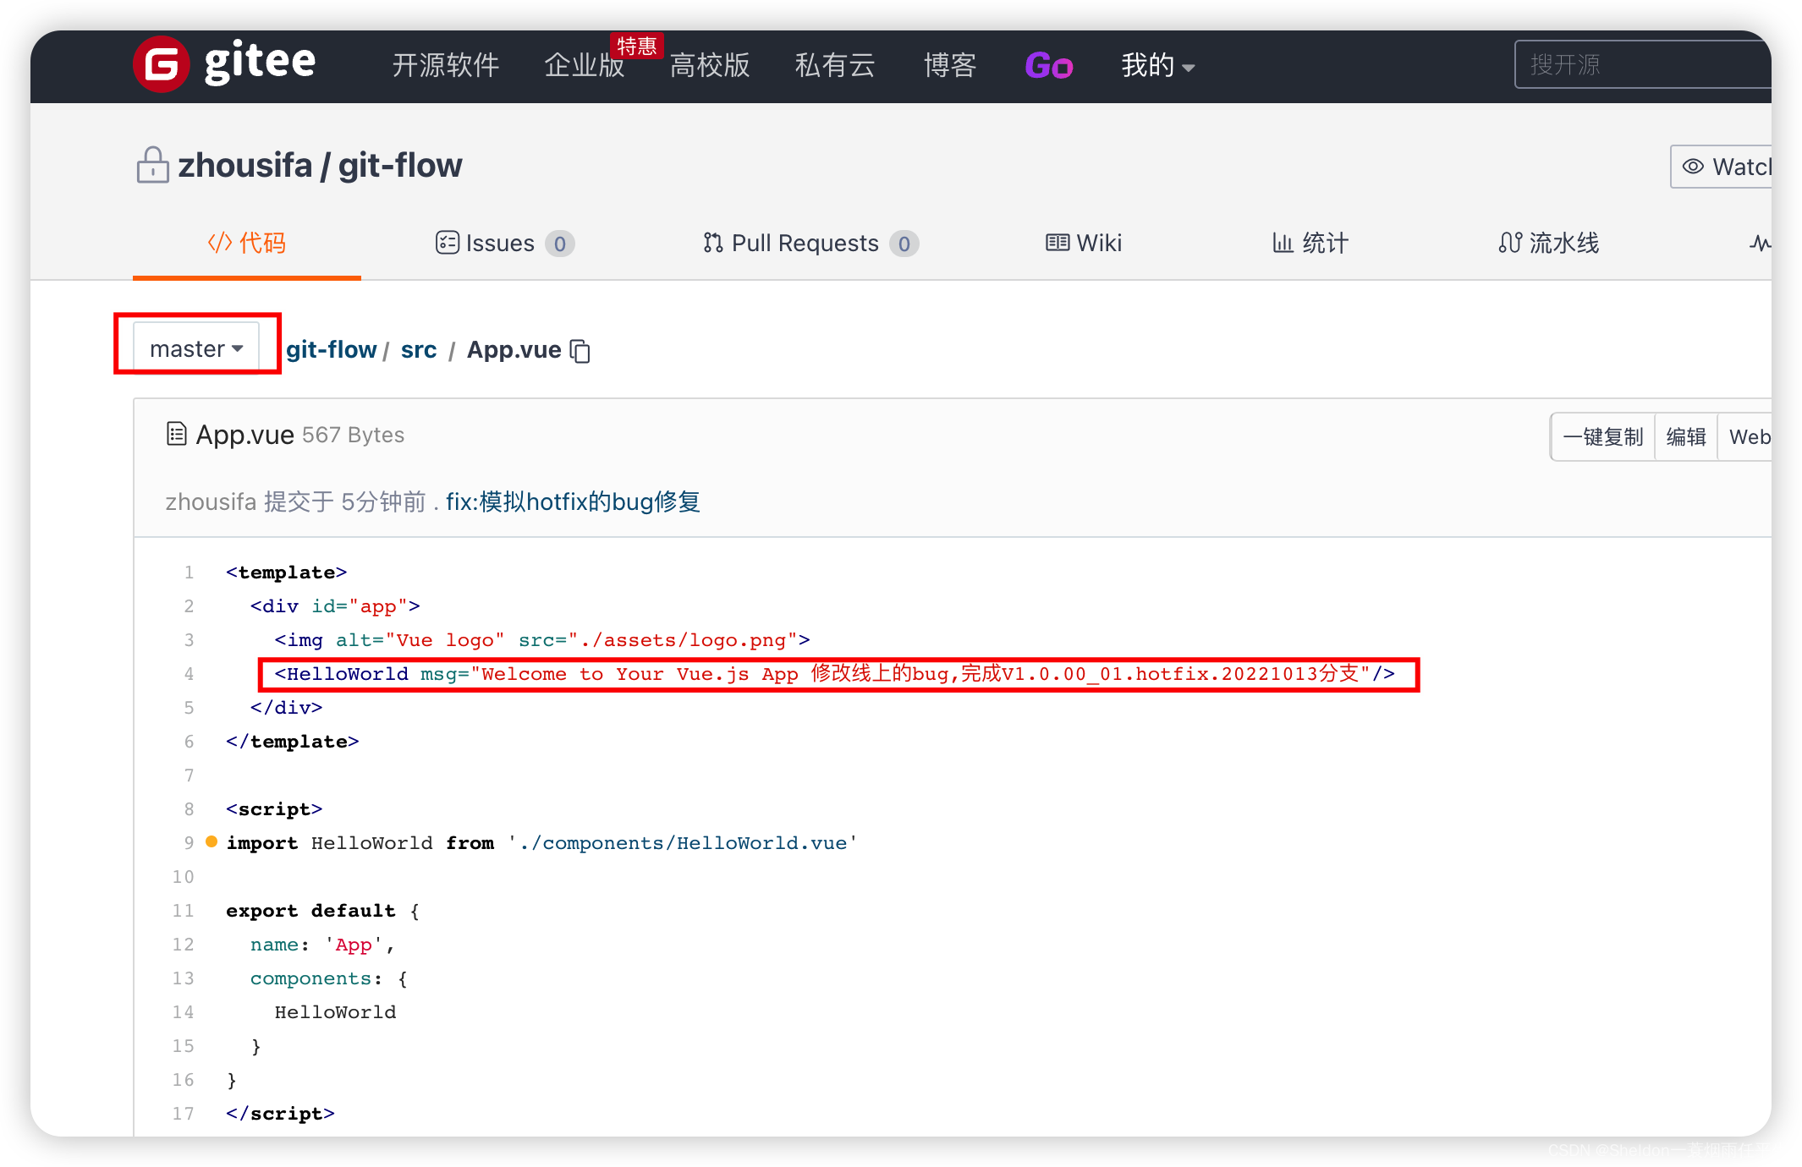
Task: Click the Gitee logo icon
Action: pos(162,64)
